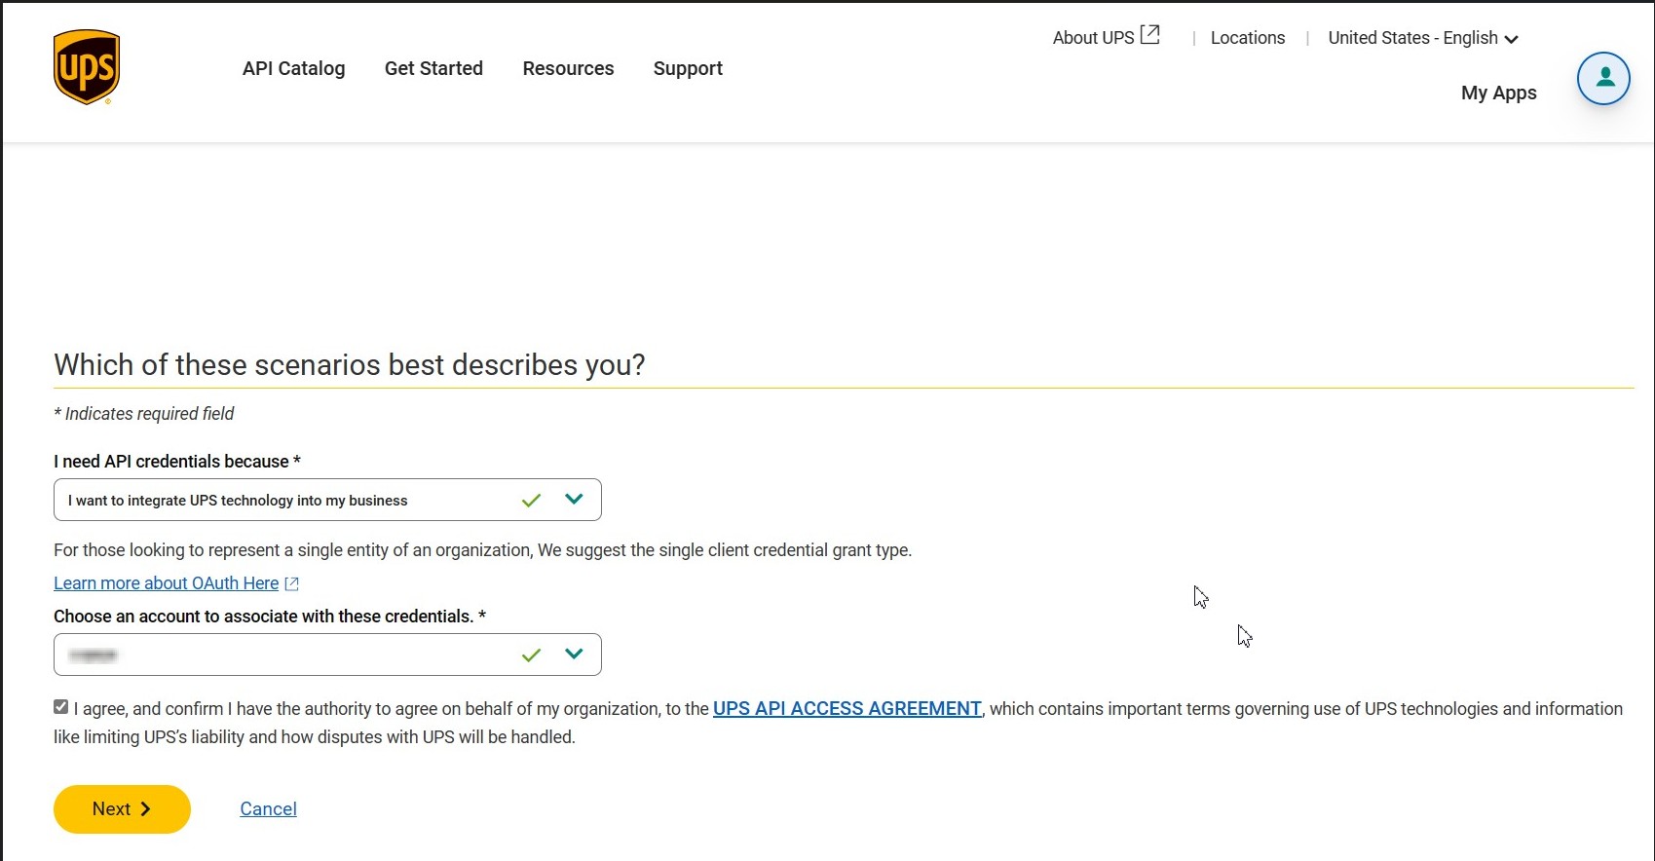
Task: Open Get Started menu
Action: coord(433,68)
